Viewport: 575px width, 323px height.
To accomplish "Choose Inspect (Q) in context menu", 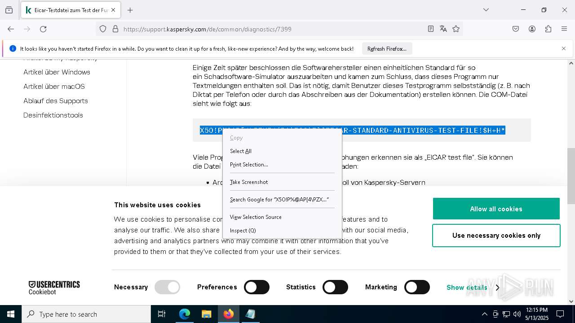I will point(282,231).
